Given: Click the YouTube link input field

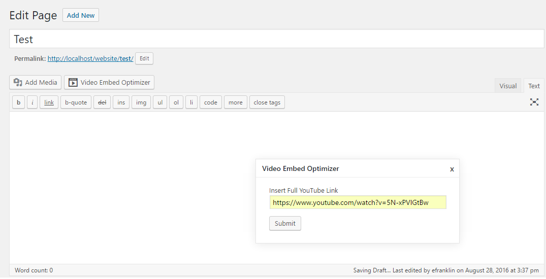Looking at the screenshot, I should click(x=358, y=202).
